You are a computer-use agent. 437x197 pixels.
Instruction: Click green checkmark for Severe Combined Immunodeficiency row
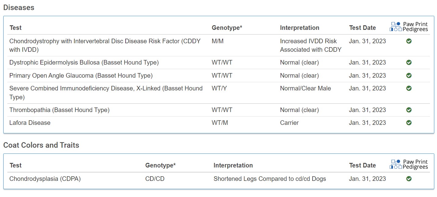(409, 88)
